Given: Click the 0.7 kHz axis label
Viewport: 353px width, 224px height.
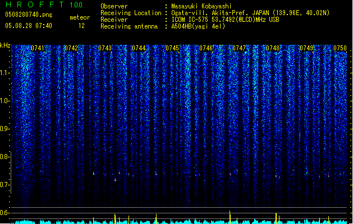Looking at the screenshot, I should tap(5, 185).
